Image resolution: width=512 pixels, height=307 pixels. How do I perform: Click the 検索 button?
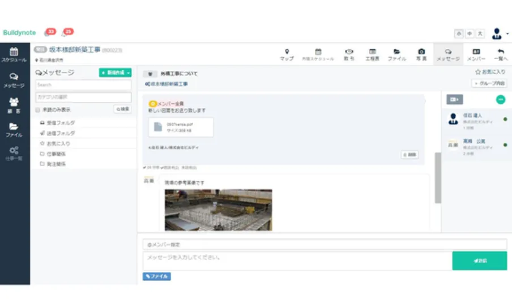tap(123, 109)
